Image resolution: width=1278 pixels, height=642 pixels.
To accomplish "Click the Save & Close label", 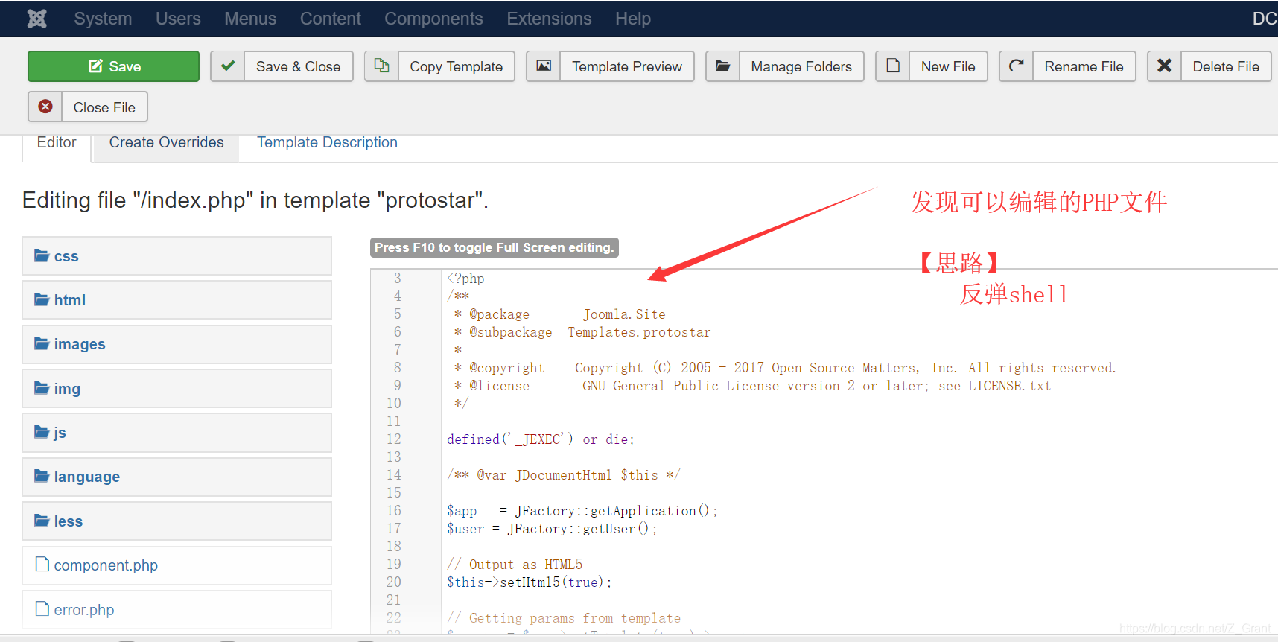I will (x=298, y=66).
